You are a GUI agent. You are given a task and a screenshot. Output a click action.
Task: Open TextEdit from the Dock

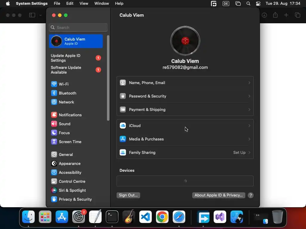tap(95, 217)
